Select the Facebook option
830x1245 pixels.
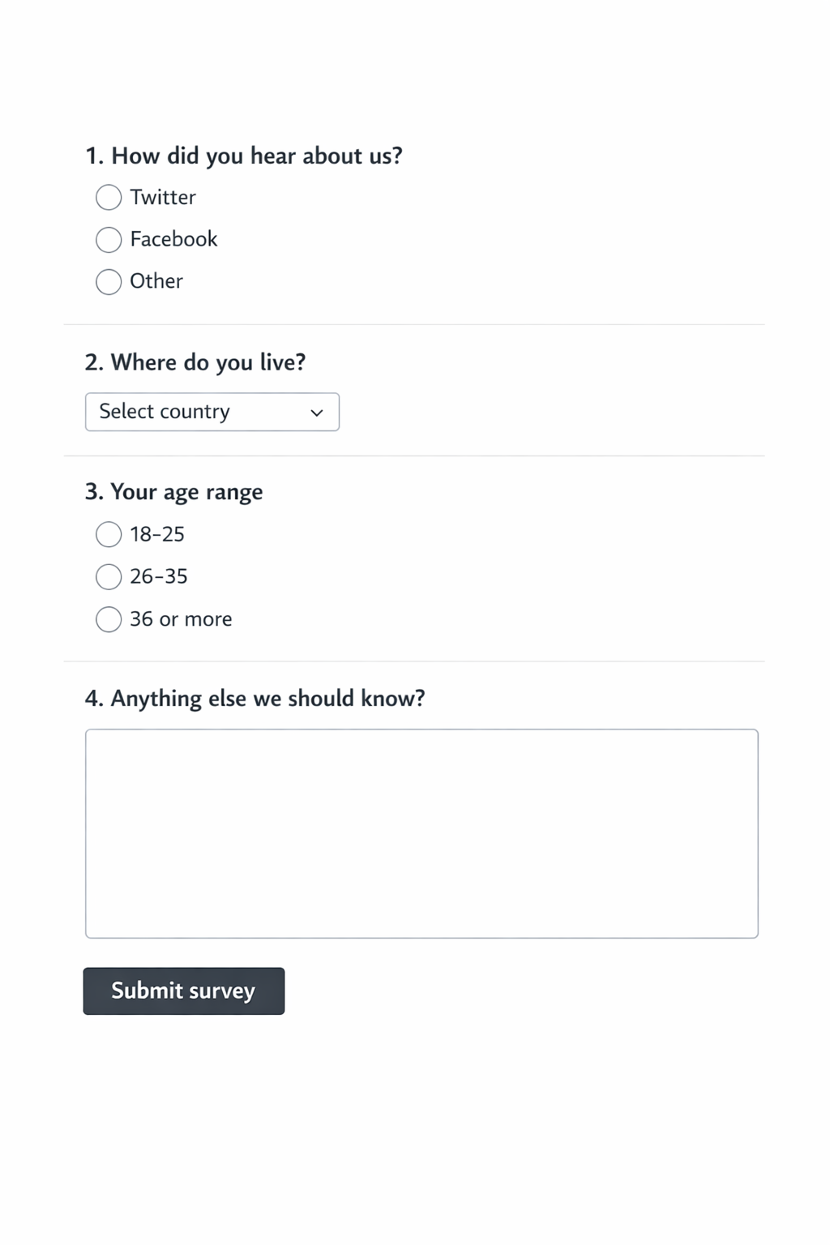click(x=108, y=239)
